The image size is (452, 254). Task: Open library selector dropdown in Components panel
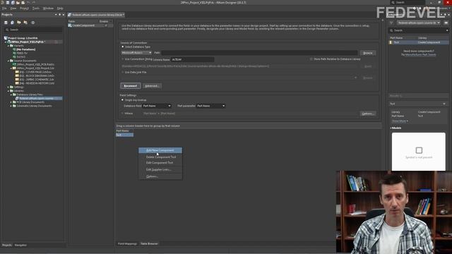tap(419, 23)
